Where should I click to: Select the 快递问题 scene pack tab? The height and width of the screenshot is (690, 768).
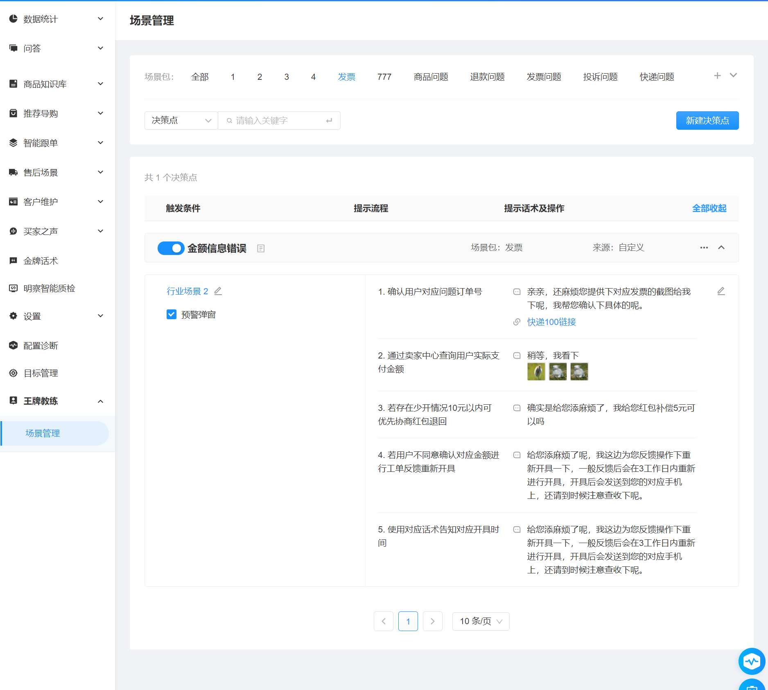[x=657, y=77]
